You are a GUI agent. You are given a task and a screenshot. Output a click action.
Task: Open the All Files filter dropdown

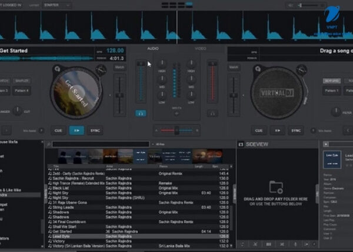pyautogui.click(x=159, y=144)
